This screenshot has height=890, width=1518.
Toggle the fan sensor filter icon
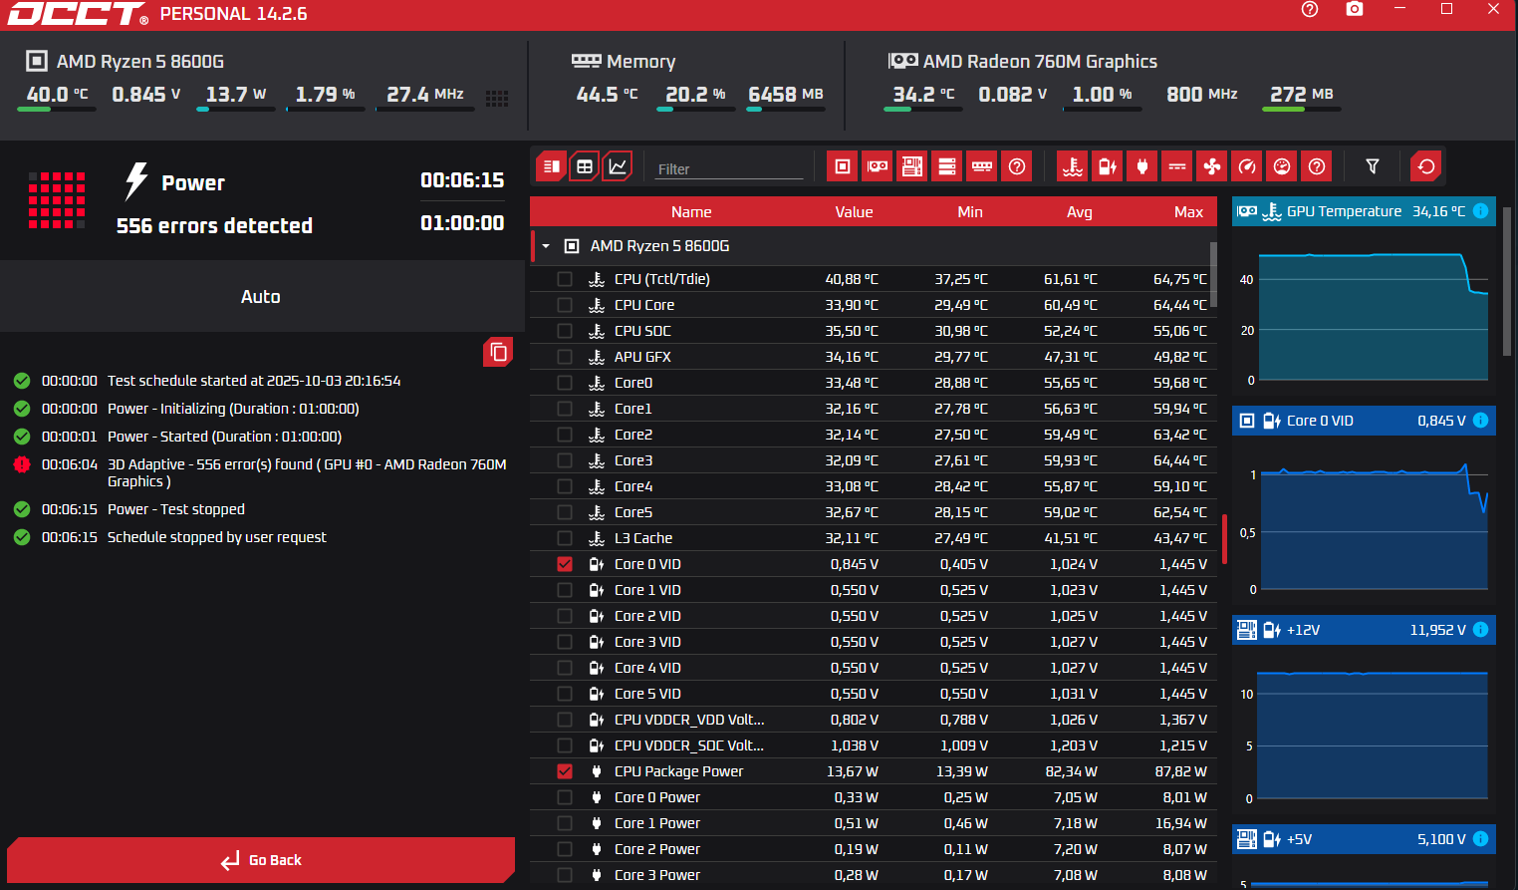[1212, 166]
